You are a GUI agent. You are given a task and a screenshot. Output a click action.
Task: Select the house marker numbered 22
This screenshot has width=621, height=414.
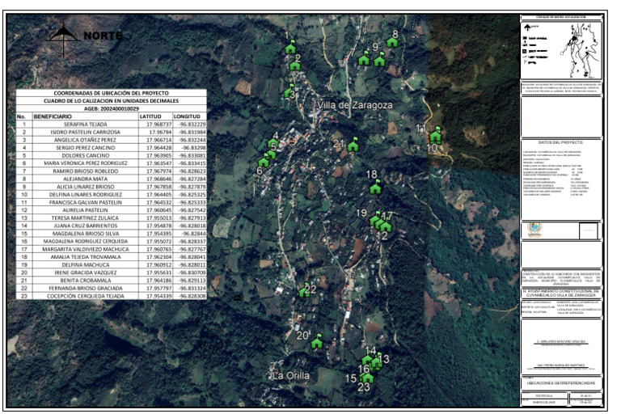(x=304, y=291)
